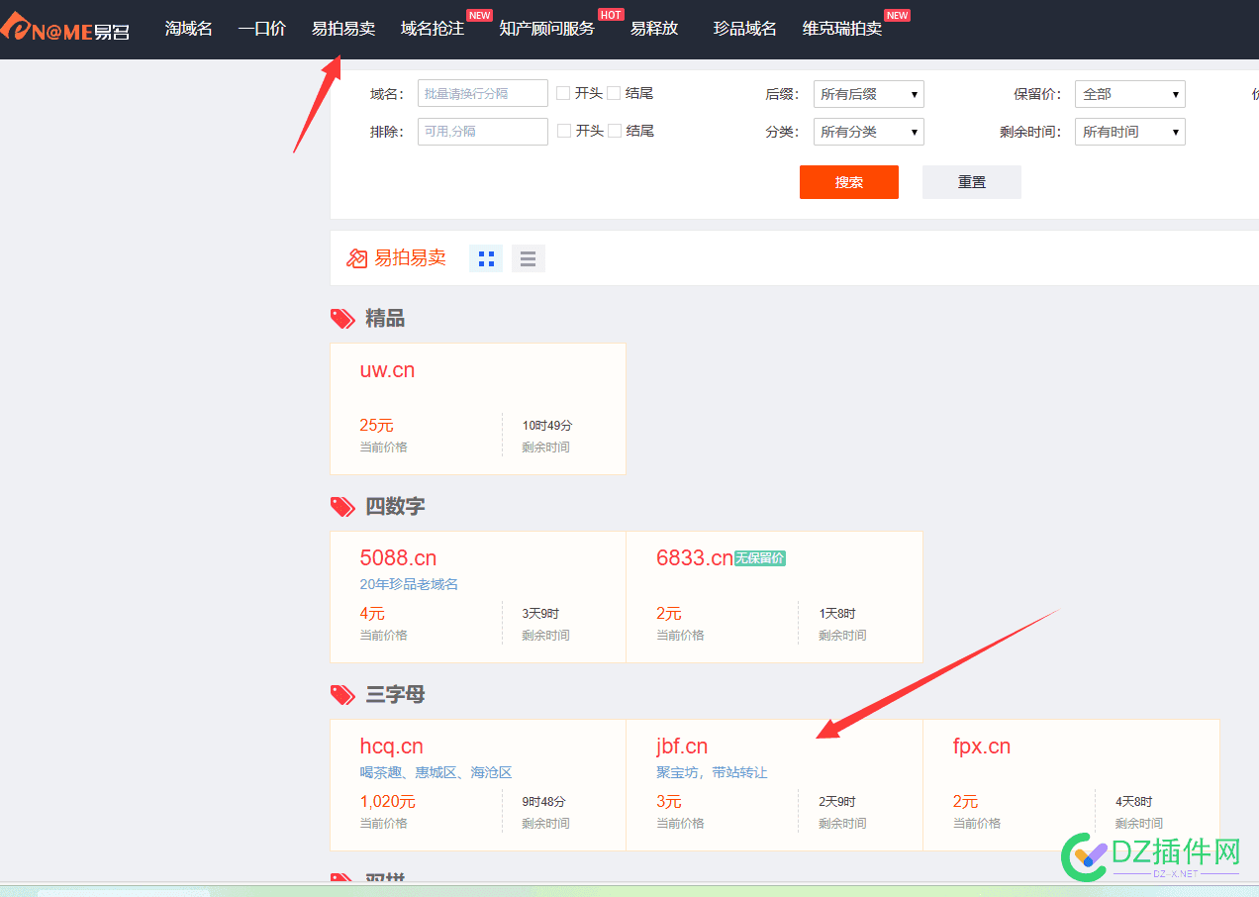Switch to list view icon
Screen dimensions: 1259x897
[529, 258]
